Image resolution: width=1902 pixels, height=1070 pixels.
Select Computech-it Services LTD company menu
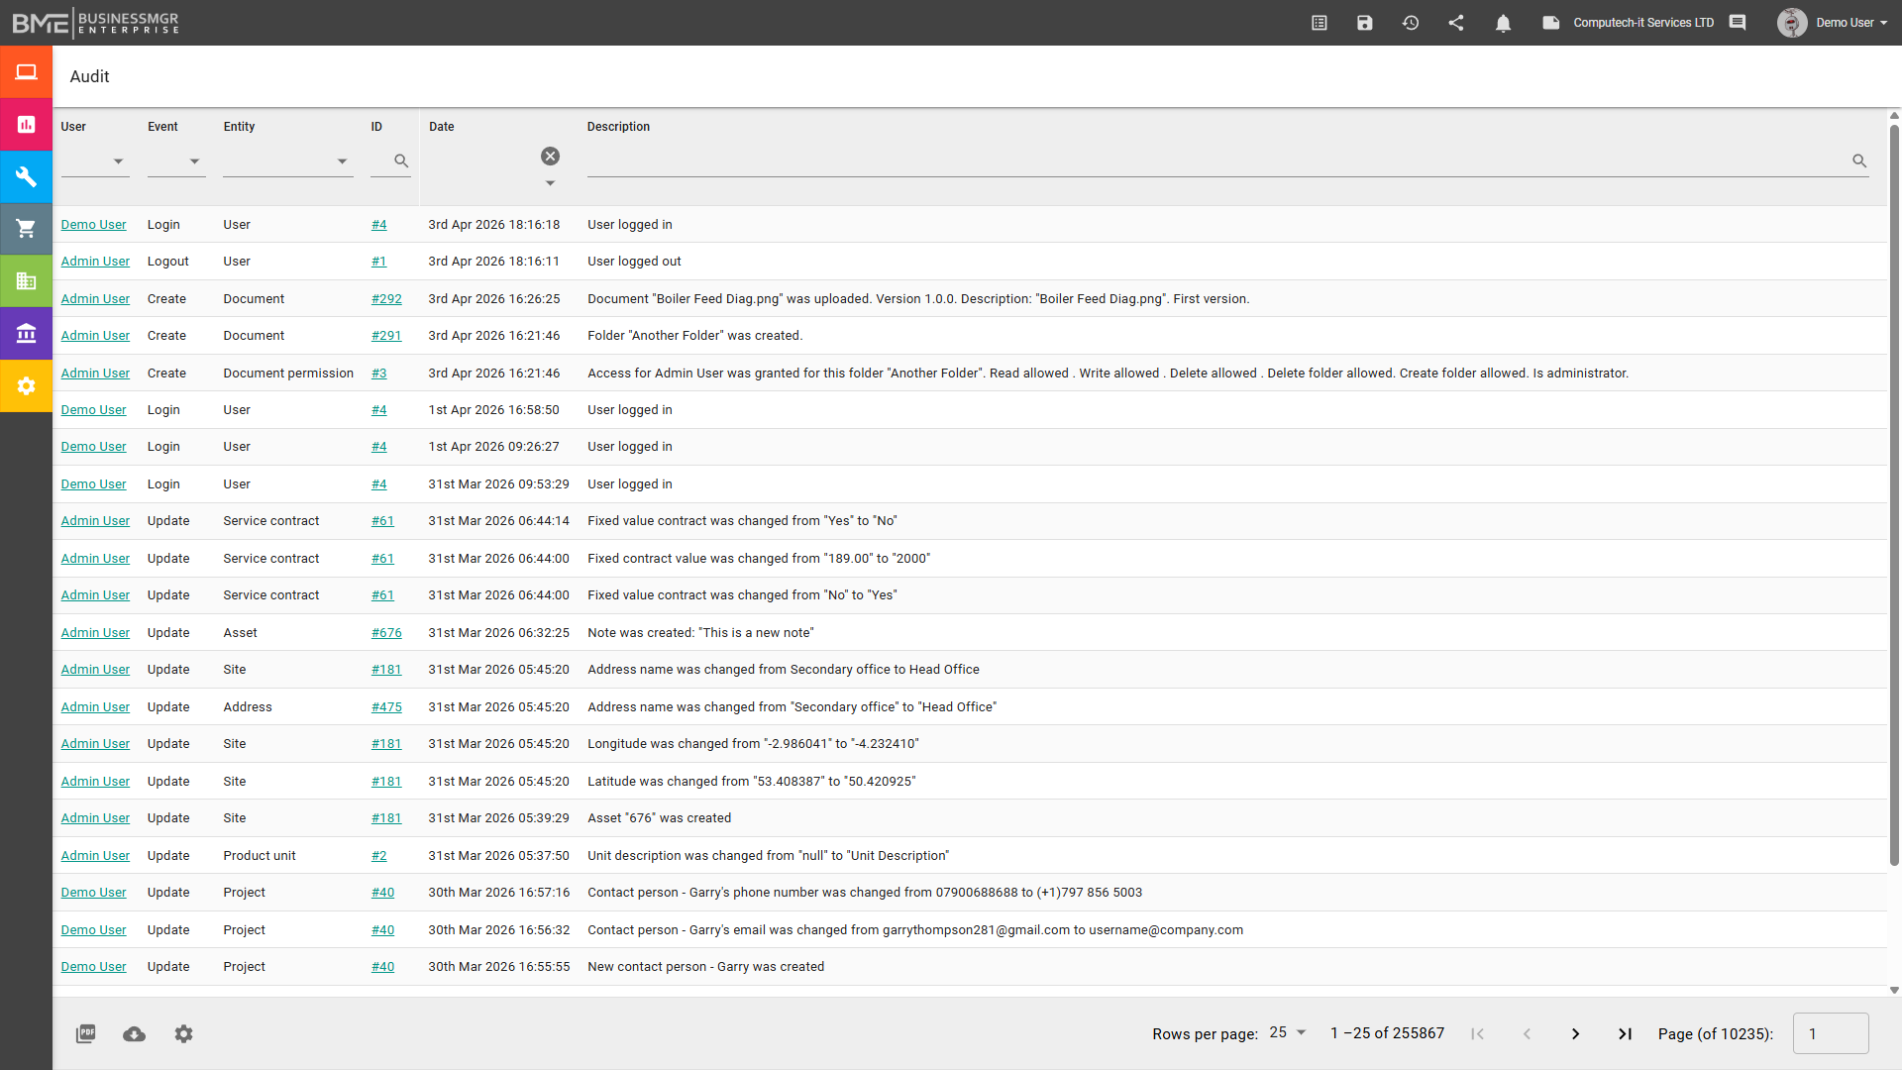pos(1642,22)
